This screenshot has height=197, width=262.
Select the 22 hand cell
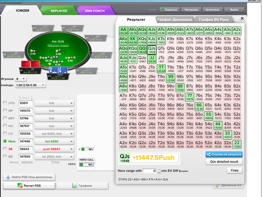click(237, 144)
